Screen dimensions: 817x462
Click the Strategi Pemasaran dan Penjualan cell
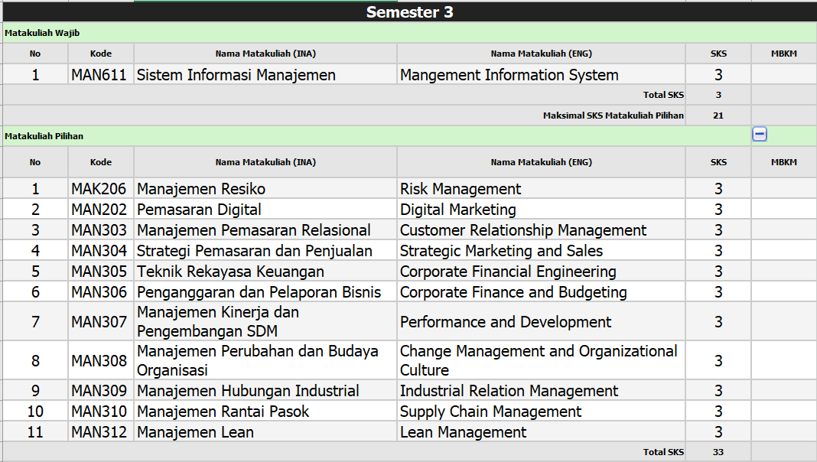255,251
